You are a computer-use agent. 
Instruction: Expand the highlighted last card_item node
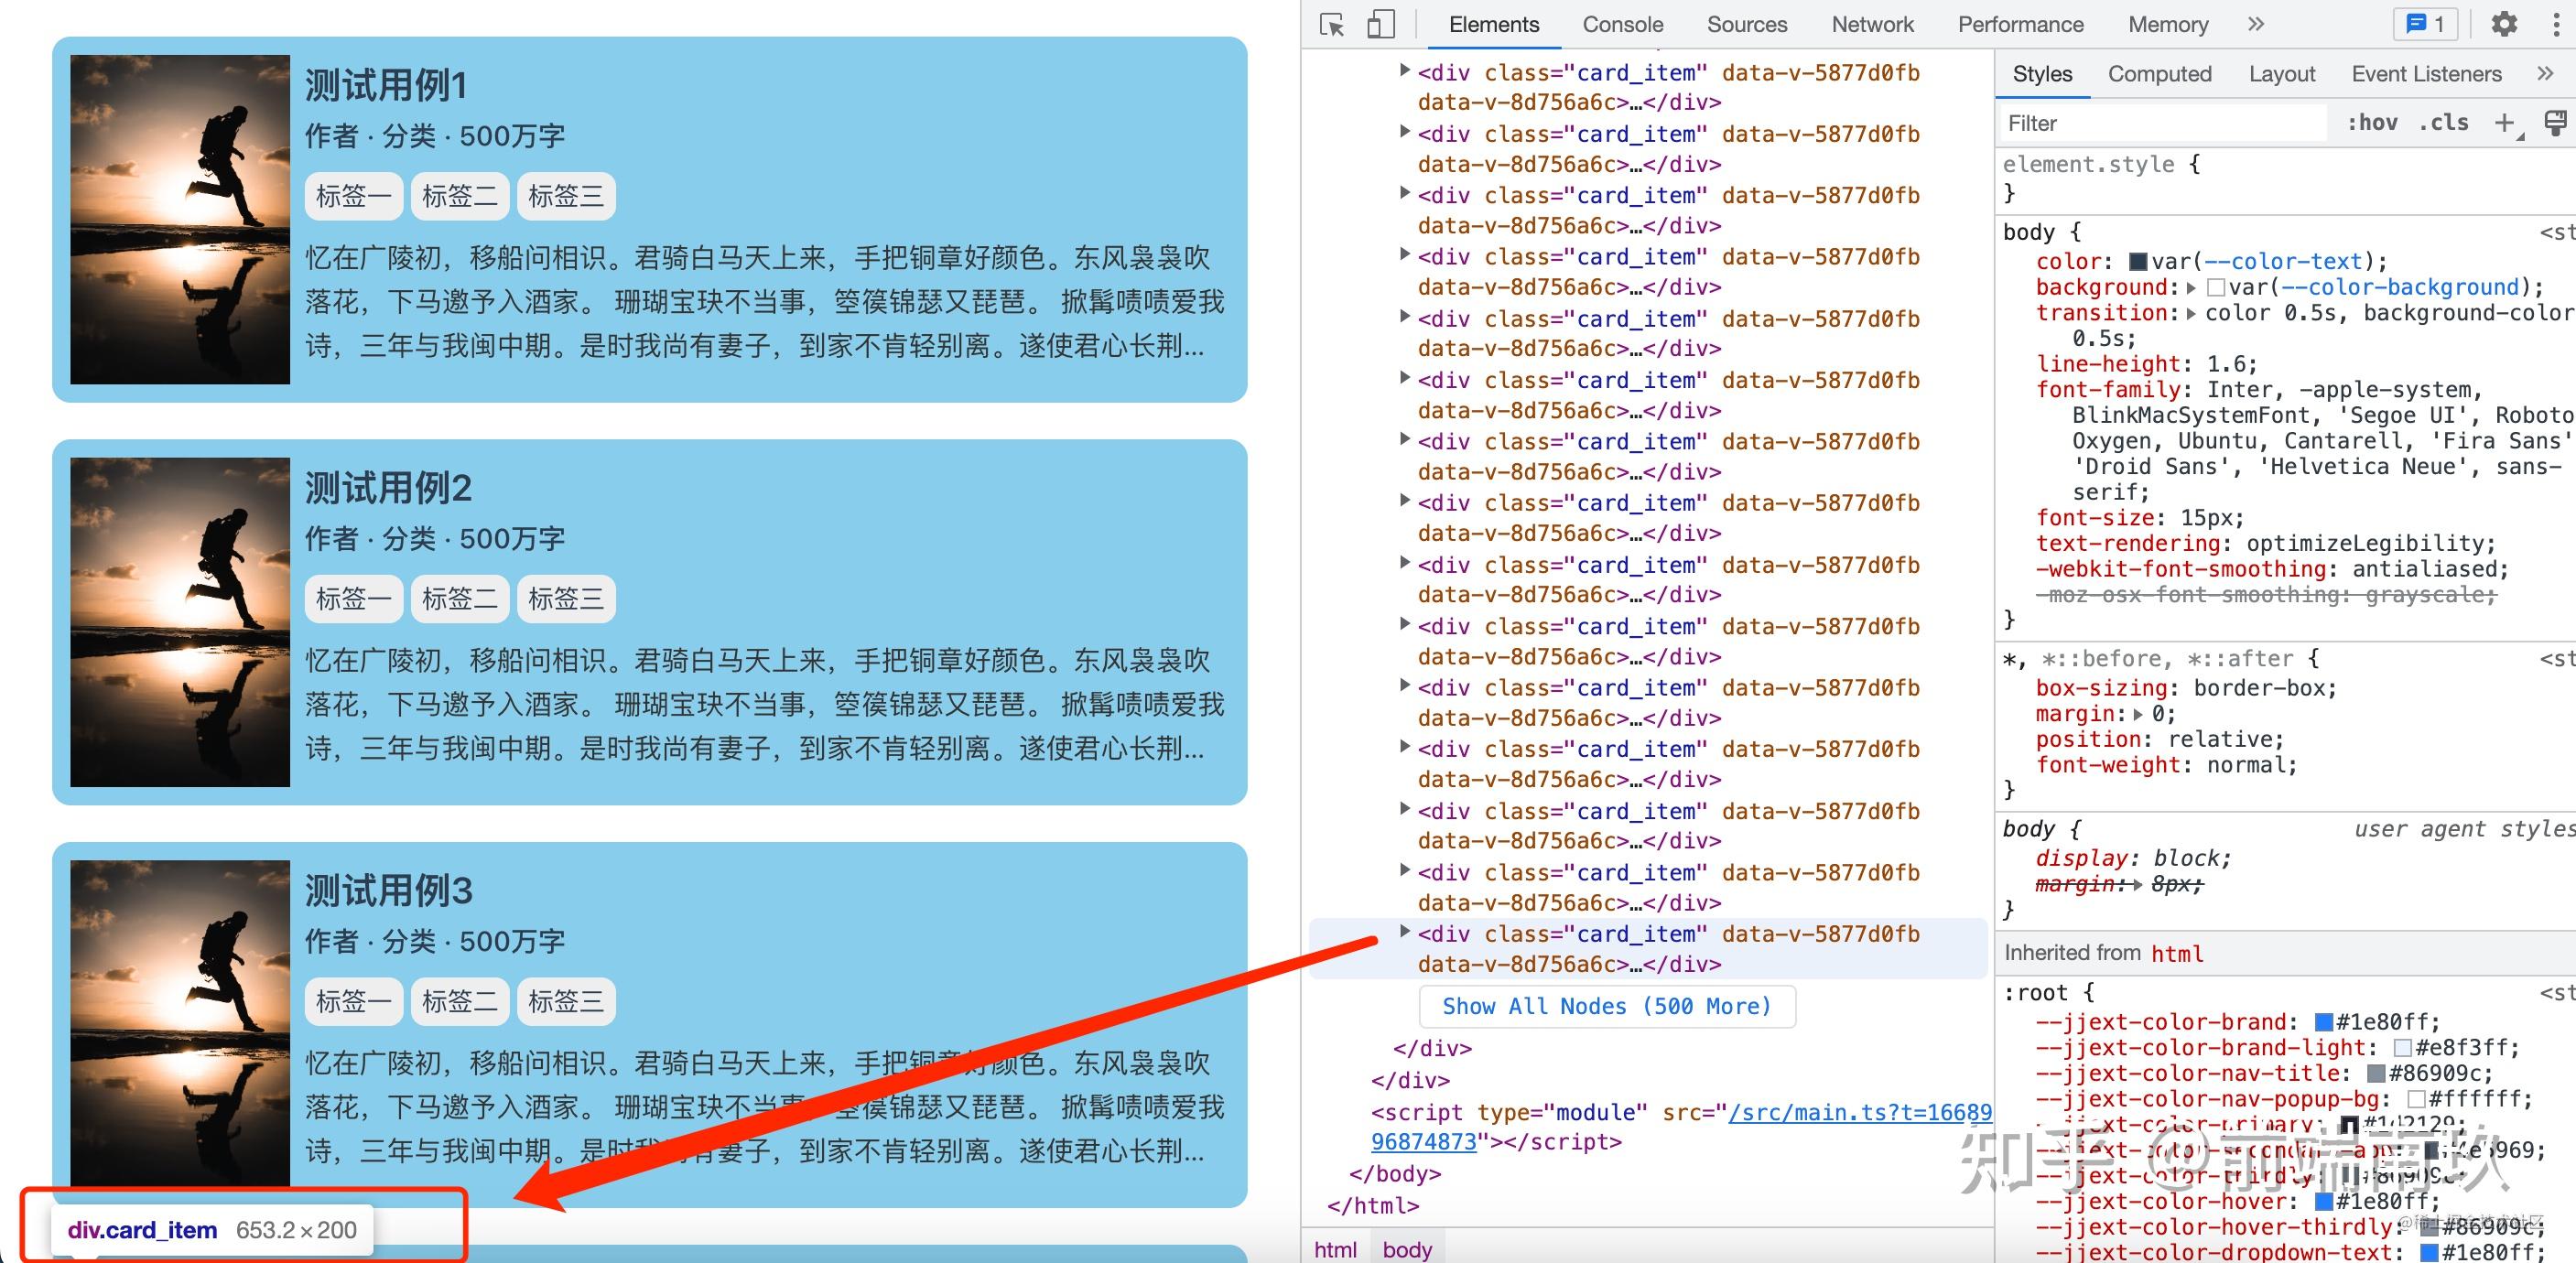point(1405,931)
